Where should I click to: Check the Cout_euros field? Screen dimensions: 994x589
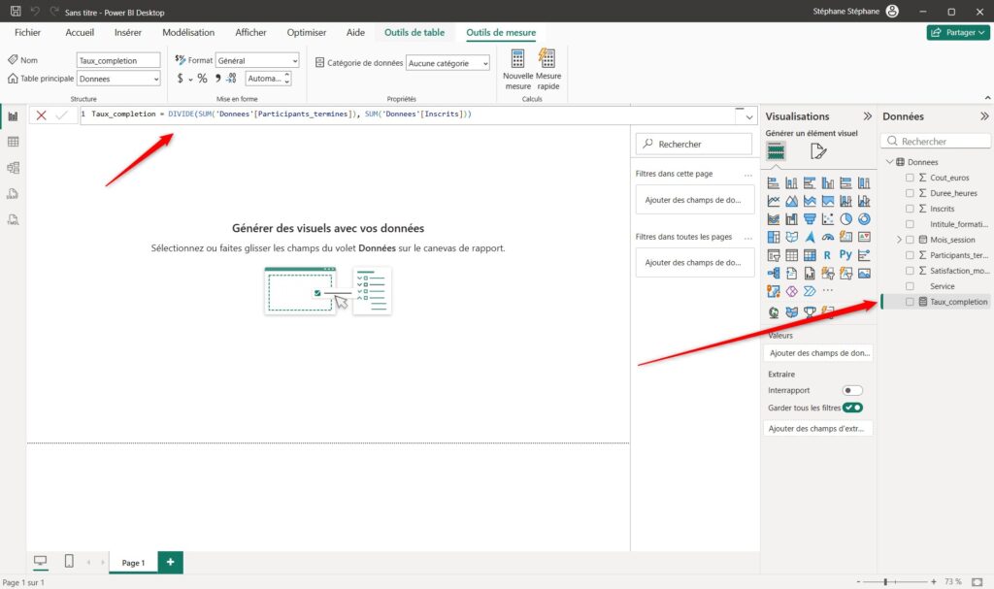click(x=910, y=178)
